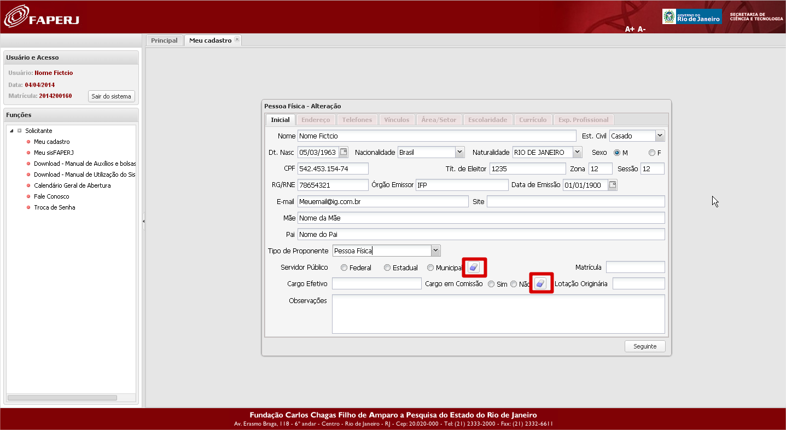Image resolution: width=786 pixels, height=430 pixels.
Task: Click the RG/RNE input field
Action: click(333, 185)
